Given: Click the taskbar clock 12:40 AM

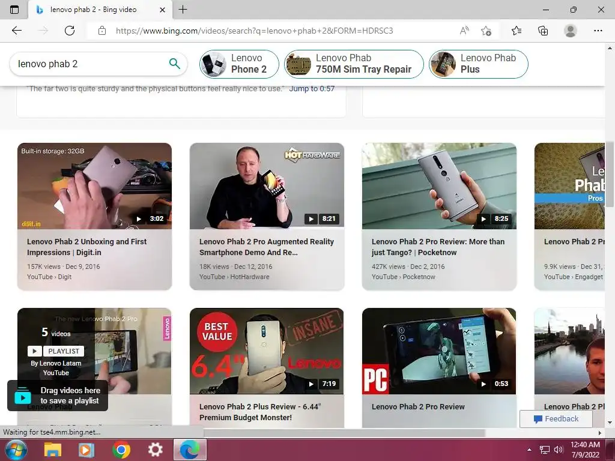Looking at the screenshot, I should point(585,445).
